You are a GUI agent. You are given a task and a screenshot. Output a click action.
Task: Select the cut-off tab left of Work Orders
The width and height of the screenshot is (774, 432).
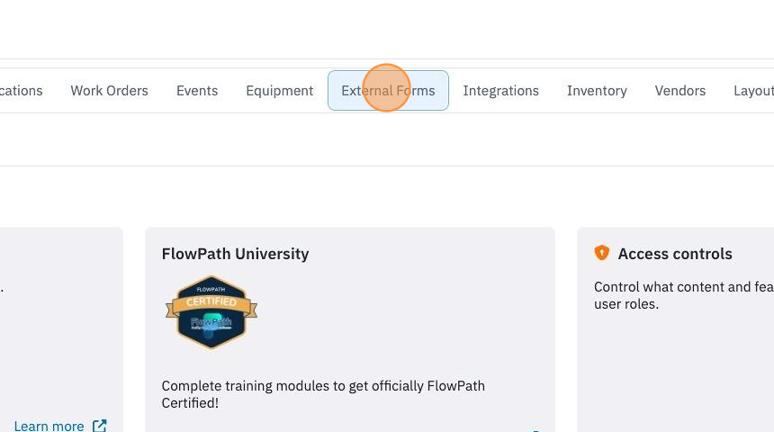22,90
